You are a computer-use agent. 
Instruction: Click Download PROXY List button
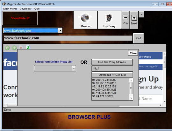pyautogui.click(x=112, y=75)
